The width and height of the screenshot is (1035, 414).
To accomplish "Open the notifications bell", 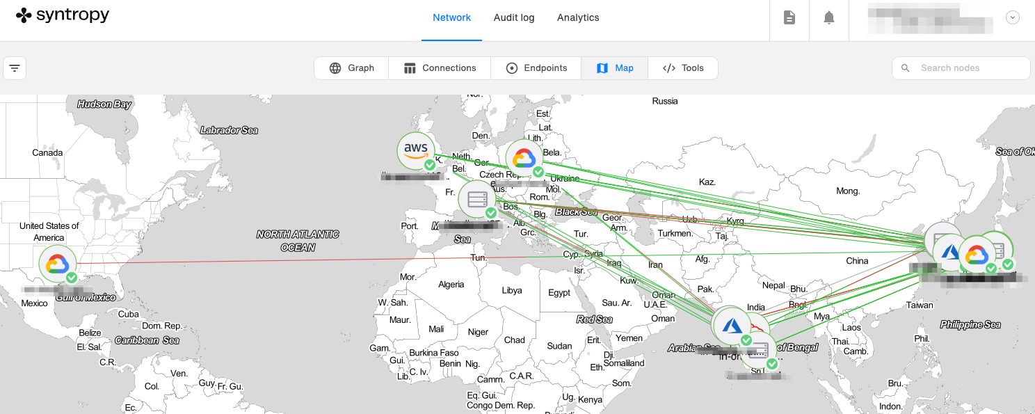I will pyautogui.click(x=829, y=18).
